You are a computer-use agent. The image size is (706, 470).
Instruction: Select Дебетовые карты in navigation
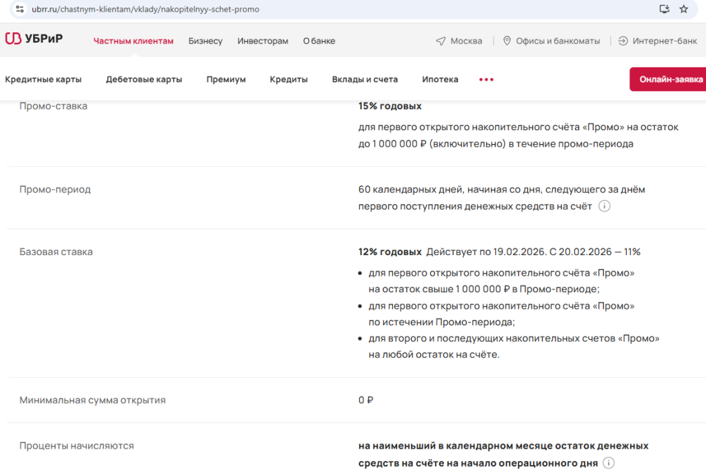144,79
